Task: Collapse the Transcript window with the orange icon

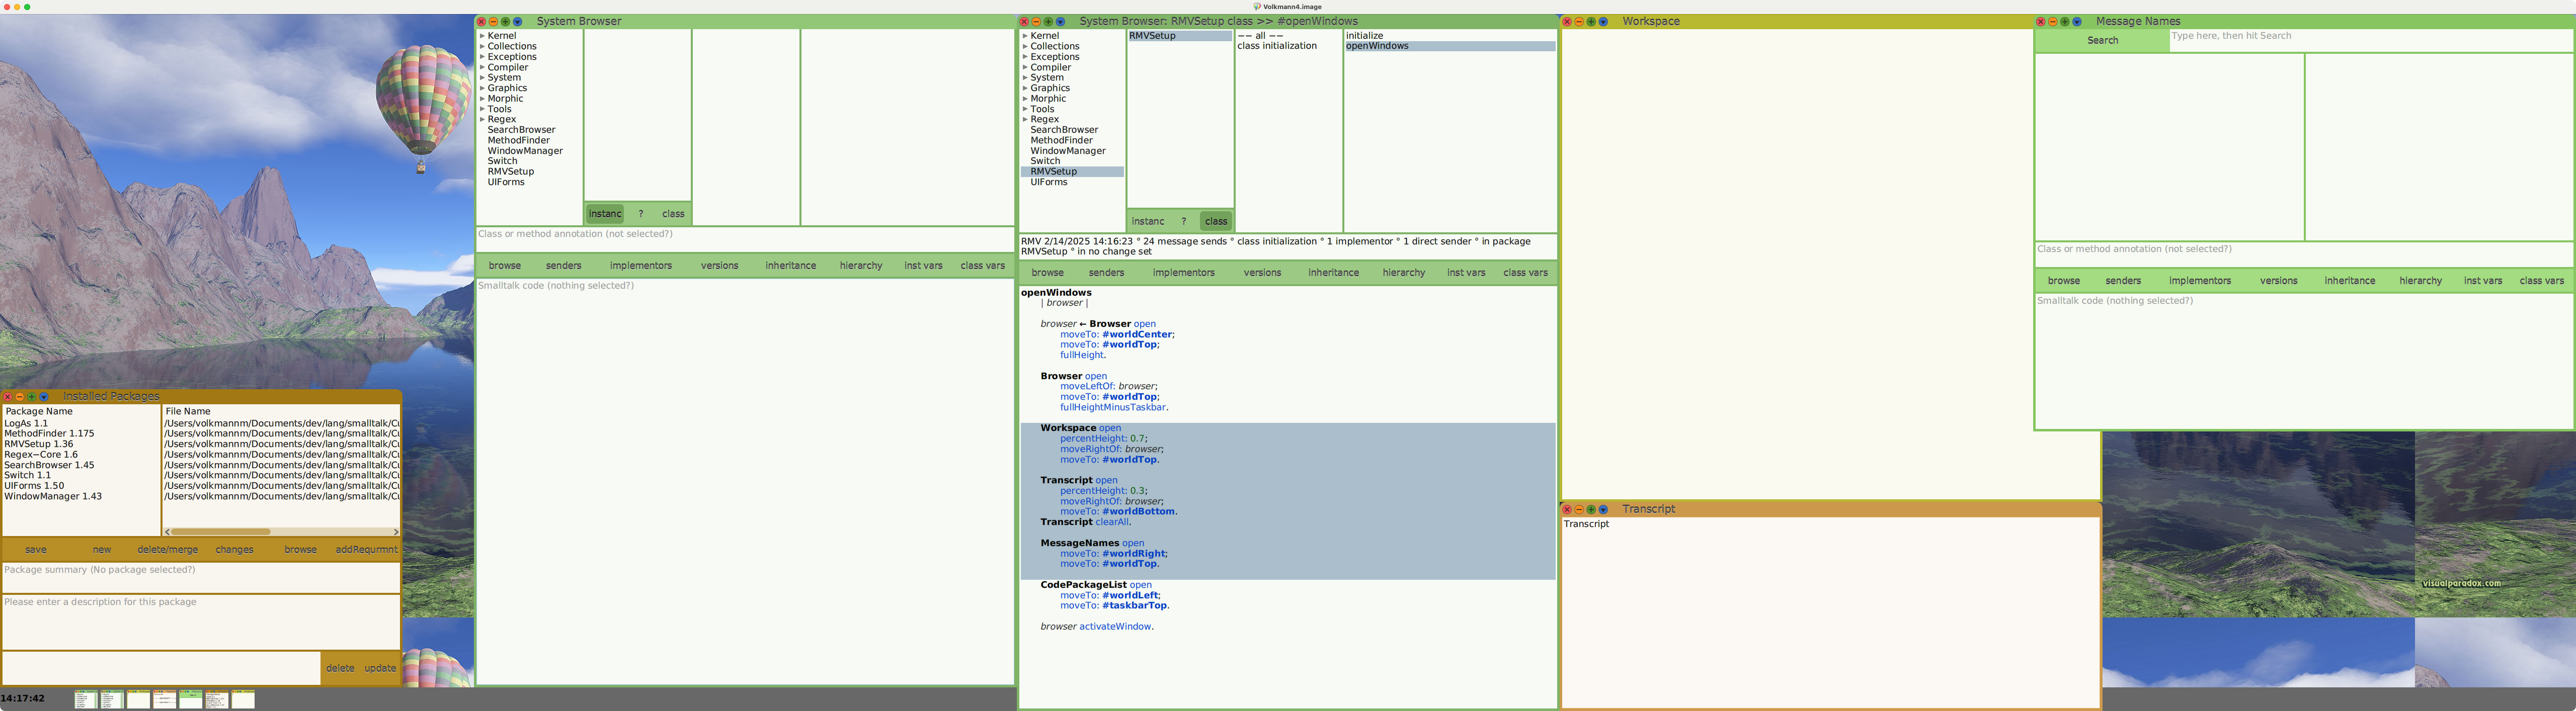Action: [x=1579, y=509]
